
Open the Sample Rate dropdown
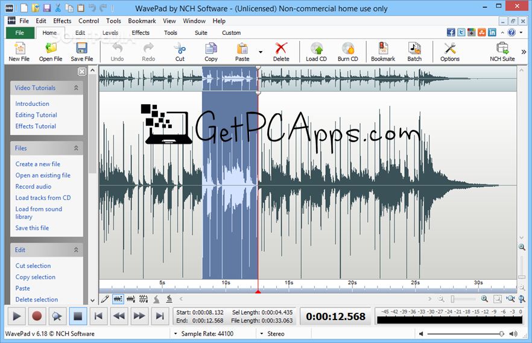(176, 334)
